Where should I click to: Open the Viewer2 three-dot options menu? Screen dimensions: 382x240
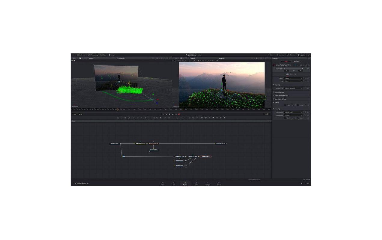click(x=270, y=58)
